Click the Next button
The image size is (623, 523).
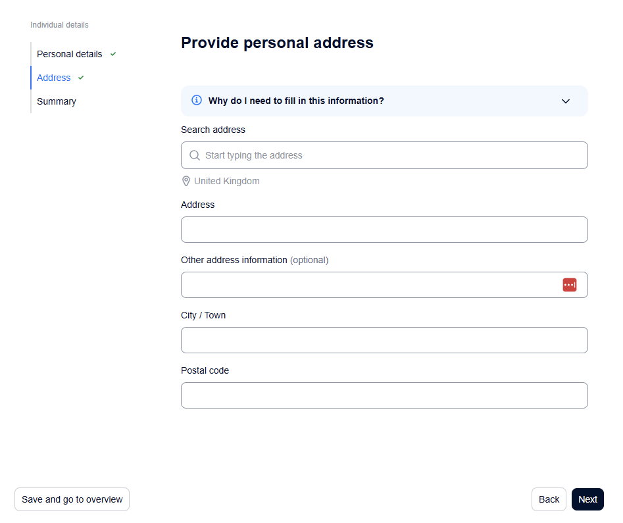click(587, 499)
